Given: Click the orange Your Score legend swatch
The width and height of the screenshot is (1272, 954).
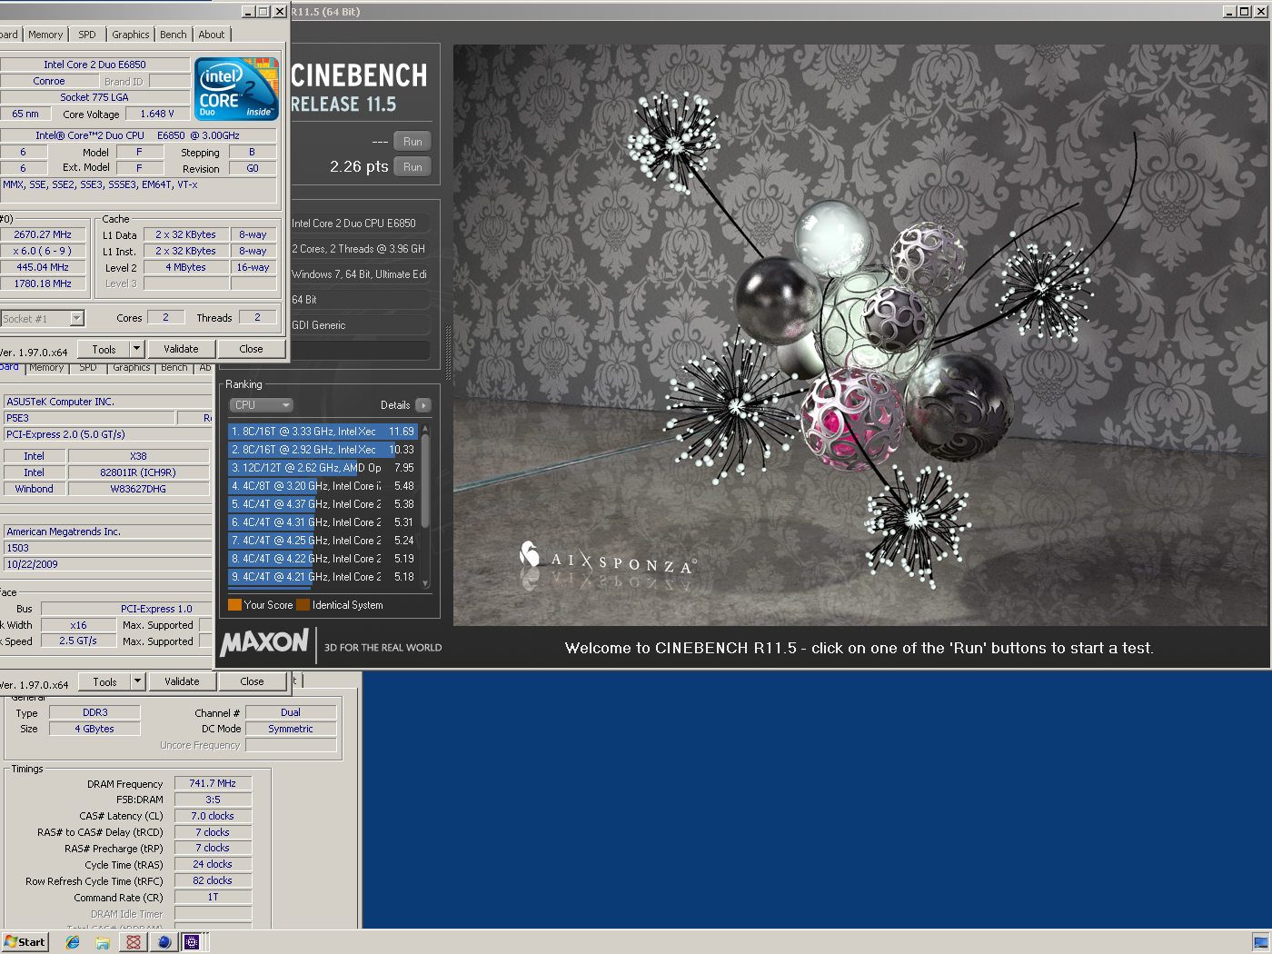Looking at the screenshot, I should [234, 605].
